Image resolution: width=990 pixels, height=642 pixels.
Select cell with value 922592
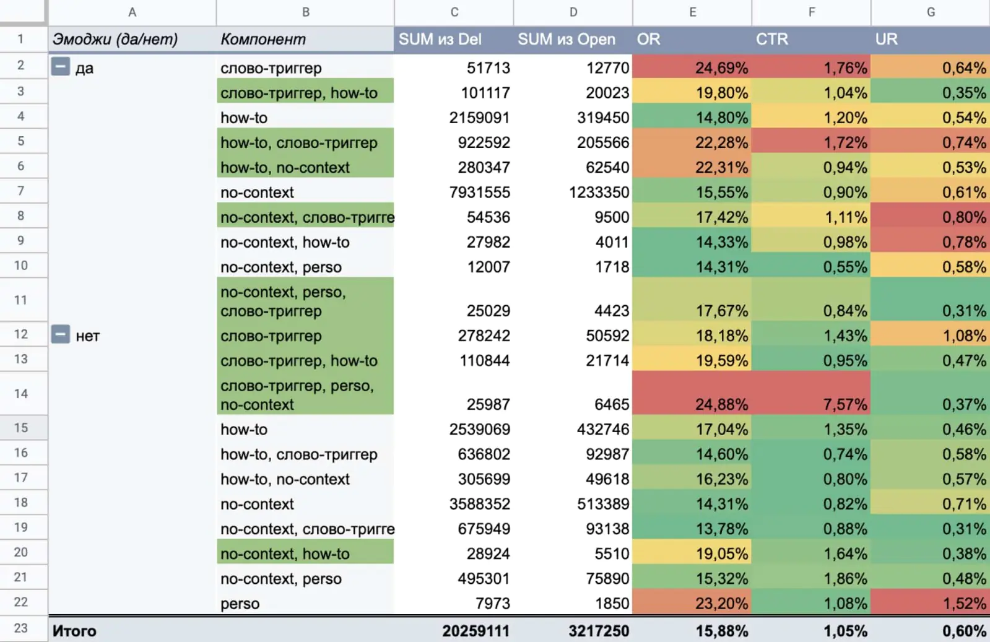(x=454, y=142)
